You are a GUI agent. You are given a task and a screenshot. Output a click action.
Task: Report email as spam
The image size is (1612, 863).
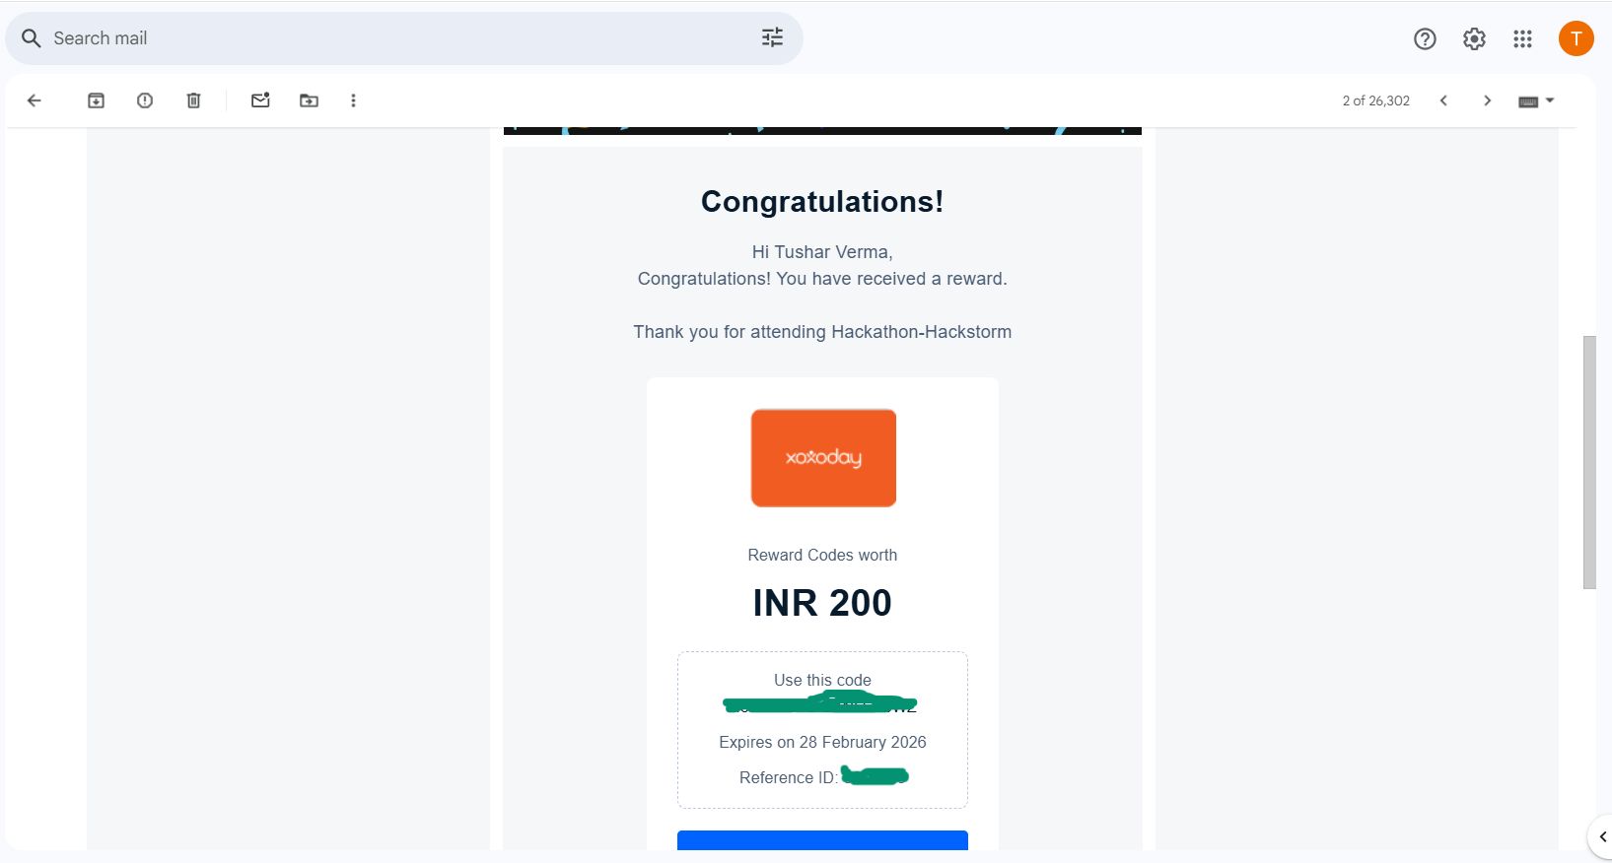(x=145, y=100)
